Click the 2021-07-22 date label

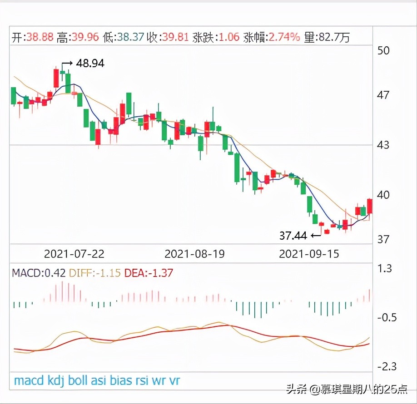click(x=74, y=254)
